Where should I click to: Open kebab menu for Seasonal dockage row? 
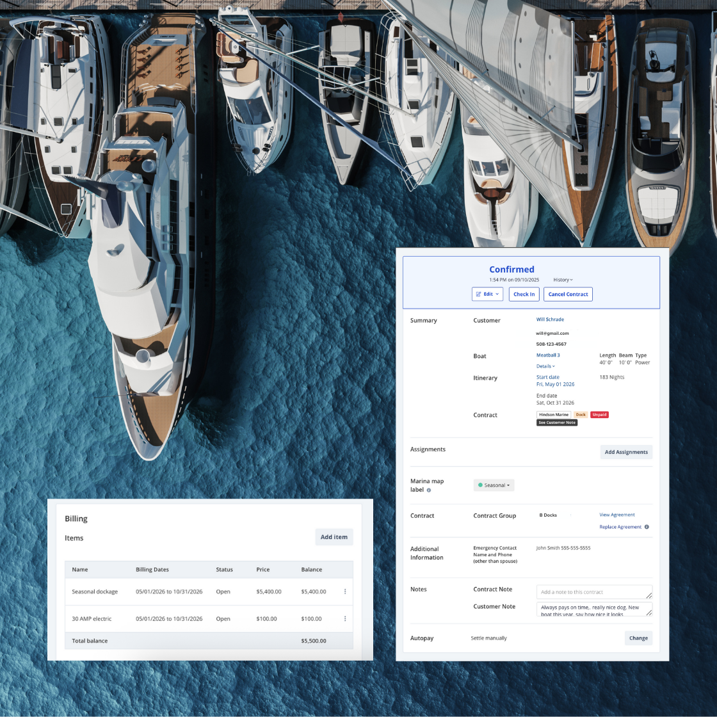[345, 592]
